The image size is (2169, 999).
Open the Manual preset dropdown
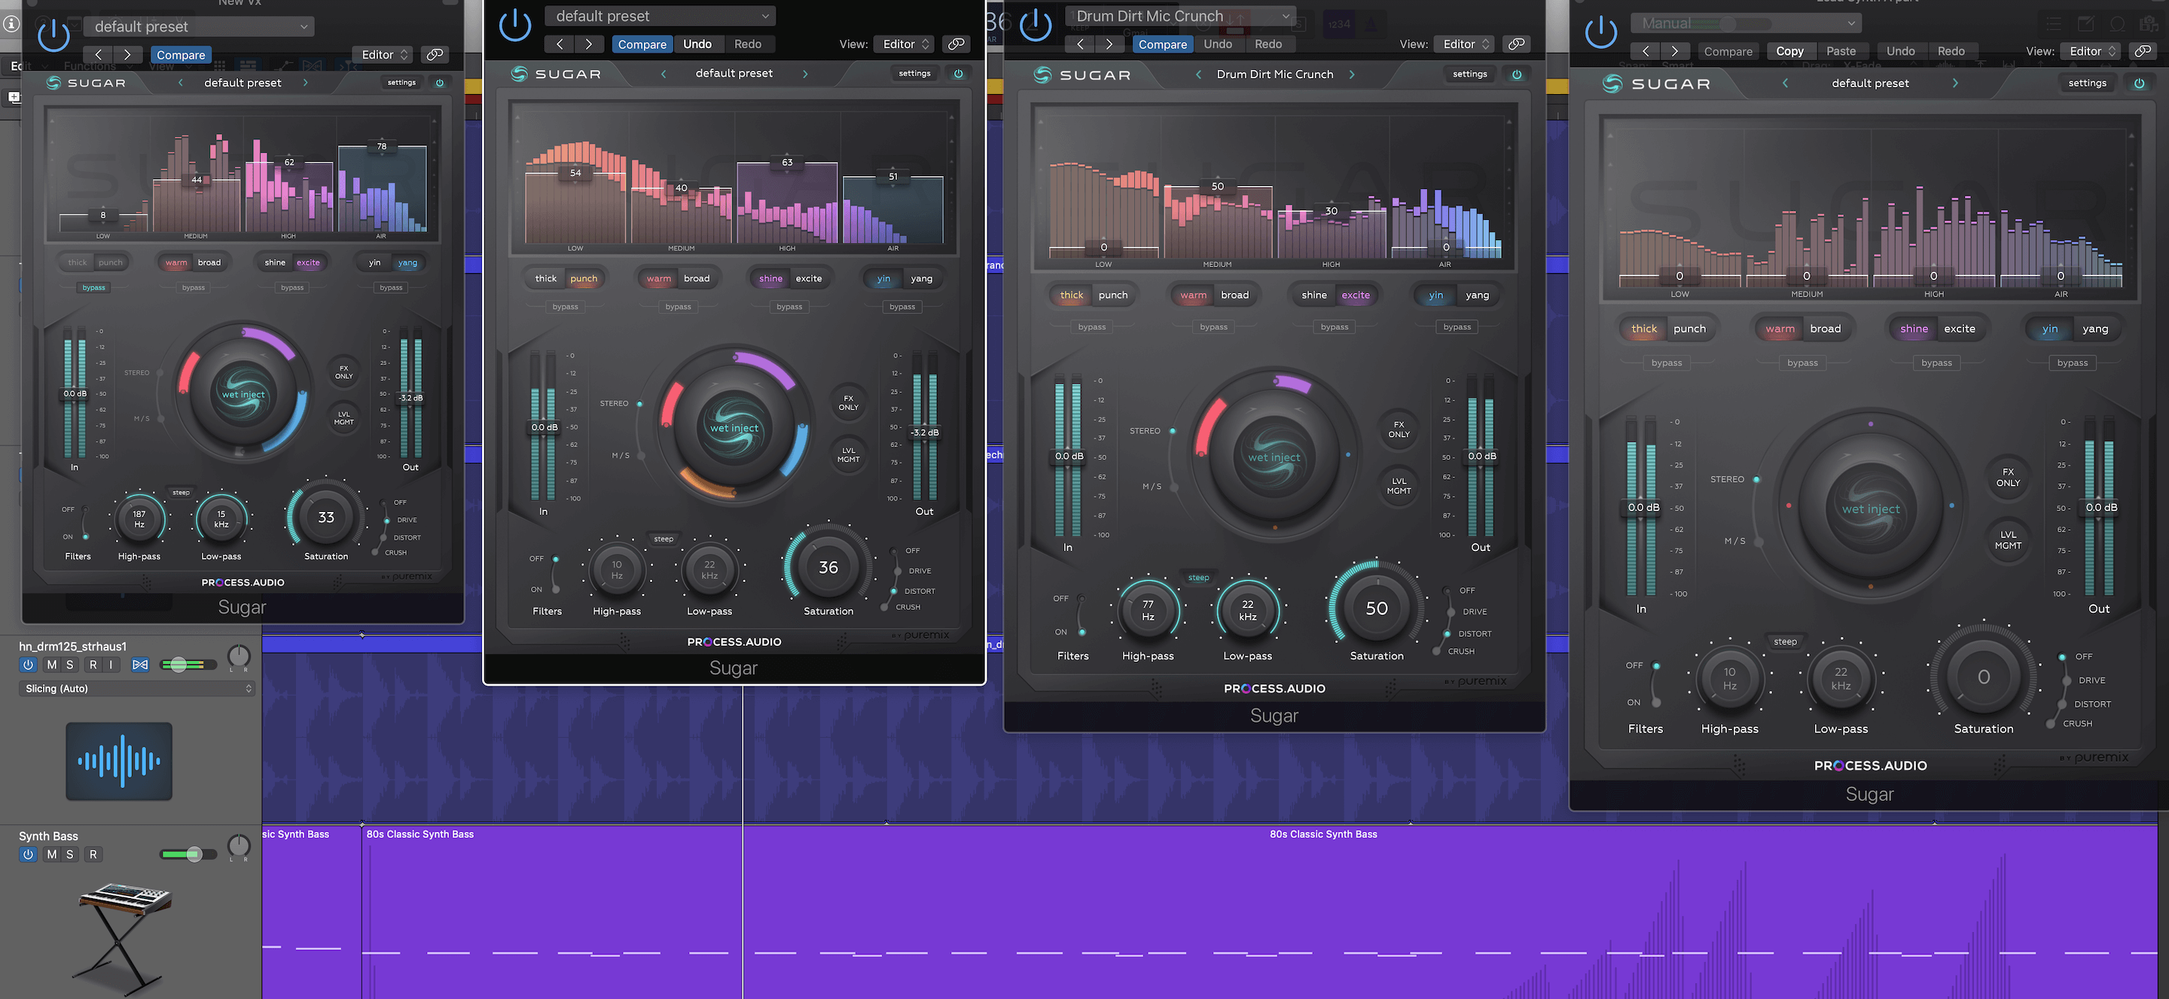pos(1746,23)
